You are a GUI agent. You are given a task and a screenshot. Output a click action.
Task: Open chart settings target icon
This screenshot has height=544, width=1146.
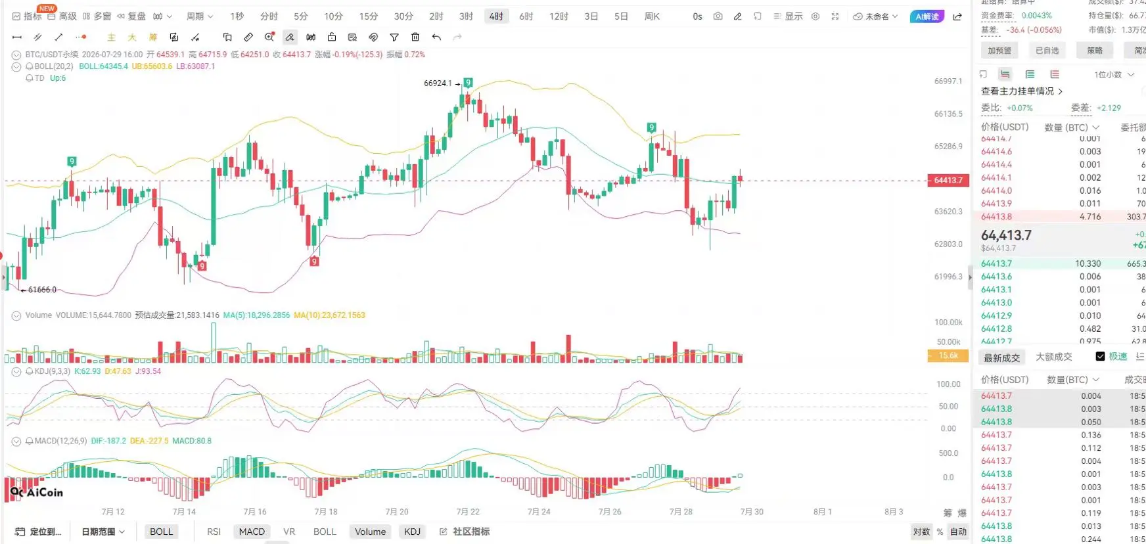tap(815, 16)
